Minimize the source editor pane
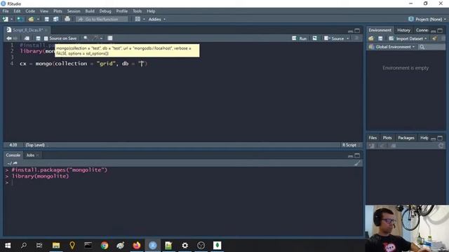Screen dimensions: 449x252 [351, 31]
